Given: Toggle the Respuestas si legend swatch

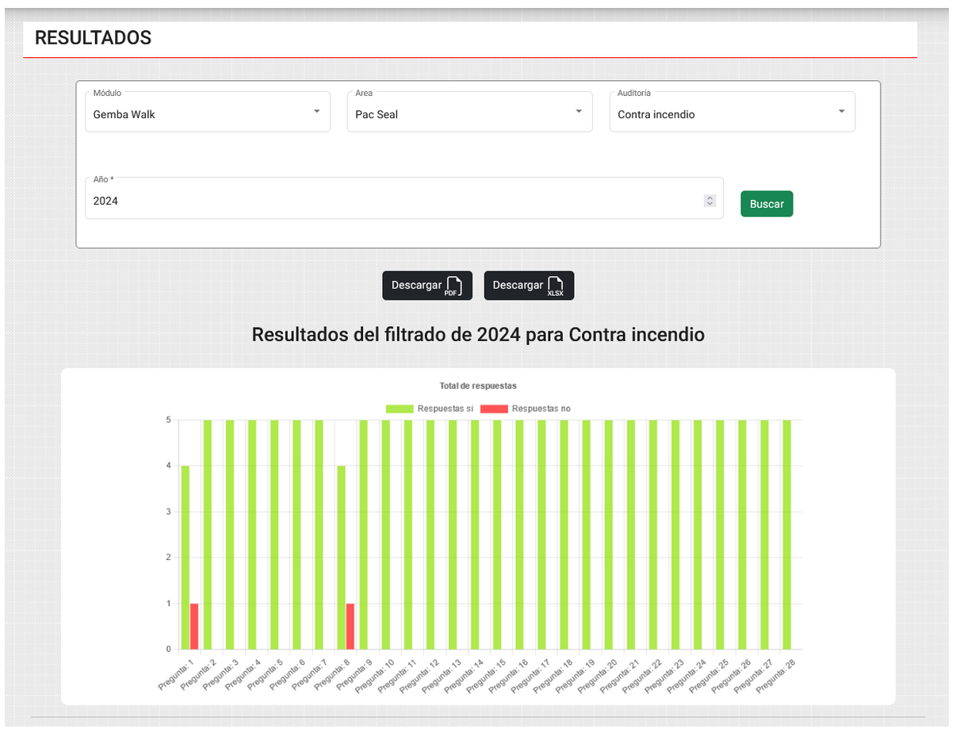Looking at the screenshot, I should pyautogui.click(x=400, y=409).
